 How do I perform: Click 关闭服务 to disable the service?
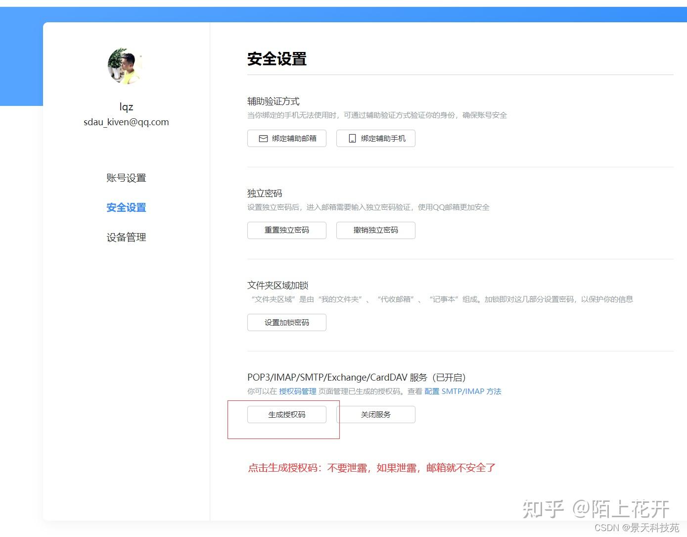point(375,414)
